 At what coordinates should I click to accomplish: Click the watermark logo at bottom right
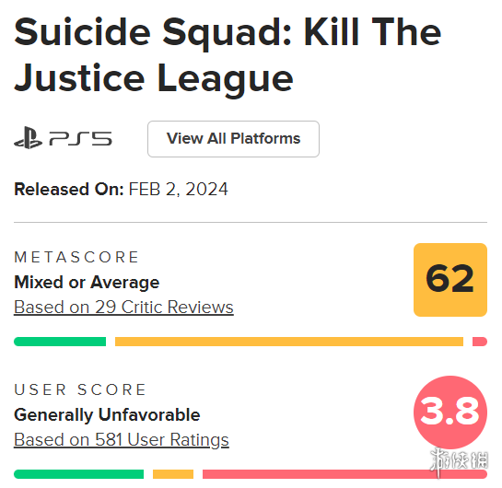point(459,462)
